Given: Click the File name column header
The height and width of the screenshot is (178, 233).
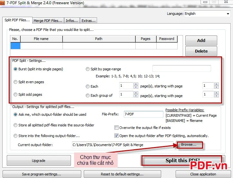Looking at the screenshot, I should point(41,39).
